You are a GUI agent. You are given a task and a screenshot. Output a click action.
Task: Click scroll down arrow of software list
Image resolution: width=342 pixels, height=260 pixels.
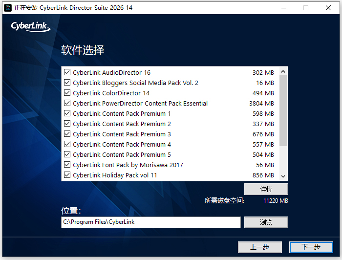point(283,175)
